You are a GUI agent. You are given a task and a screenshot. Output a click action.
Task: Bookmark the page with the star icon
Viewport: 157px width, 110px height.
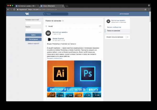145,9
